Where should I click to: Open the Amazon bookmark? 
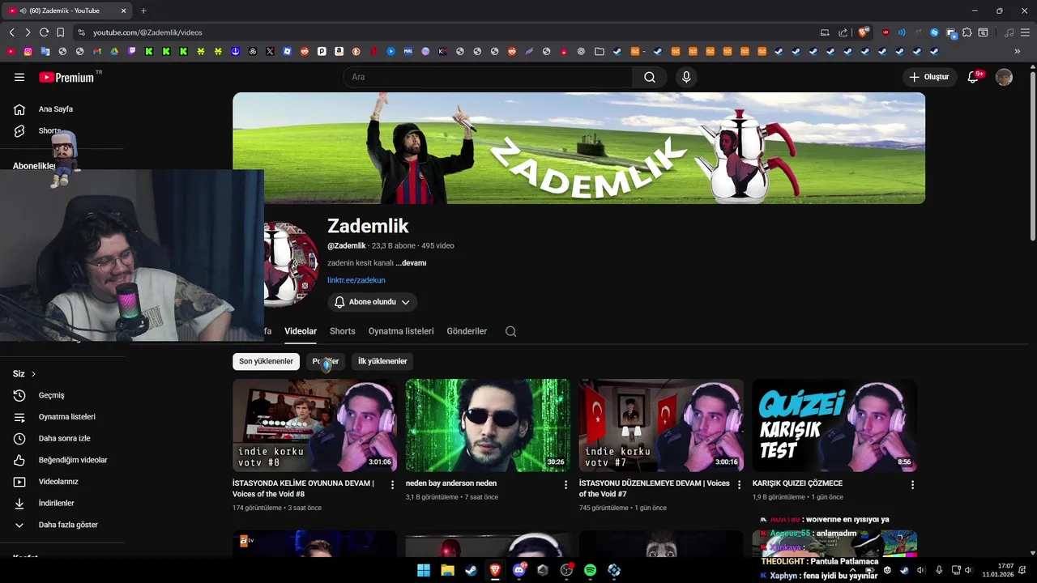pyautogui.click(x=339, y=51)
